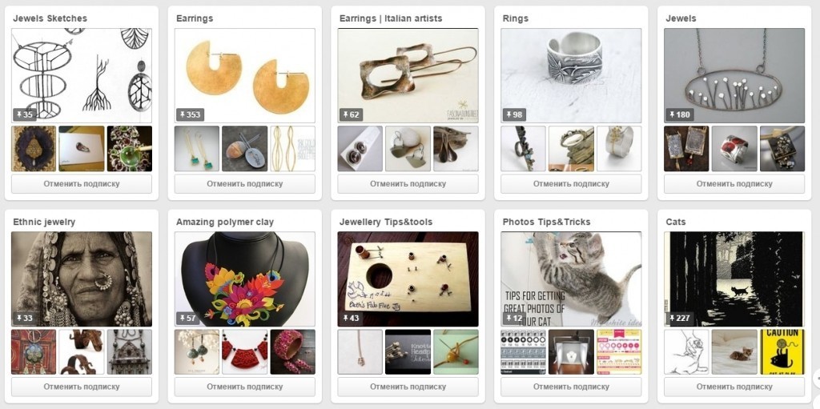This screenshot has height=409, width=820.
Task: Click the pin count badge showing 353
Action: (190, 114)
